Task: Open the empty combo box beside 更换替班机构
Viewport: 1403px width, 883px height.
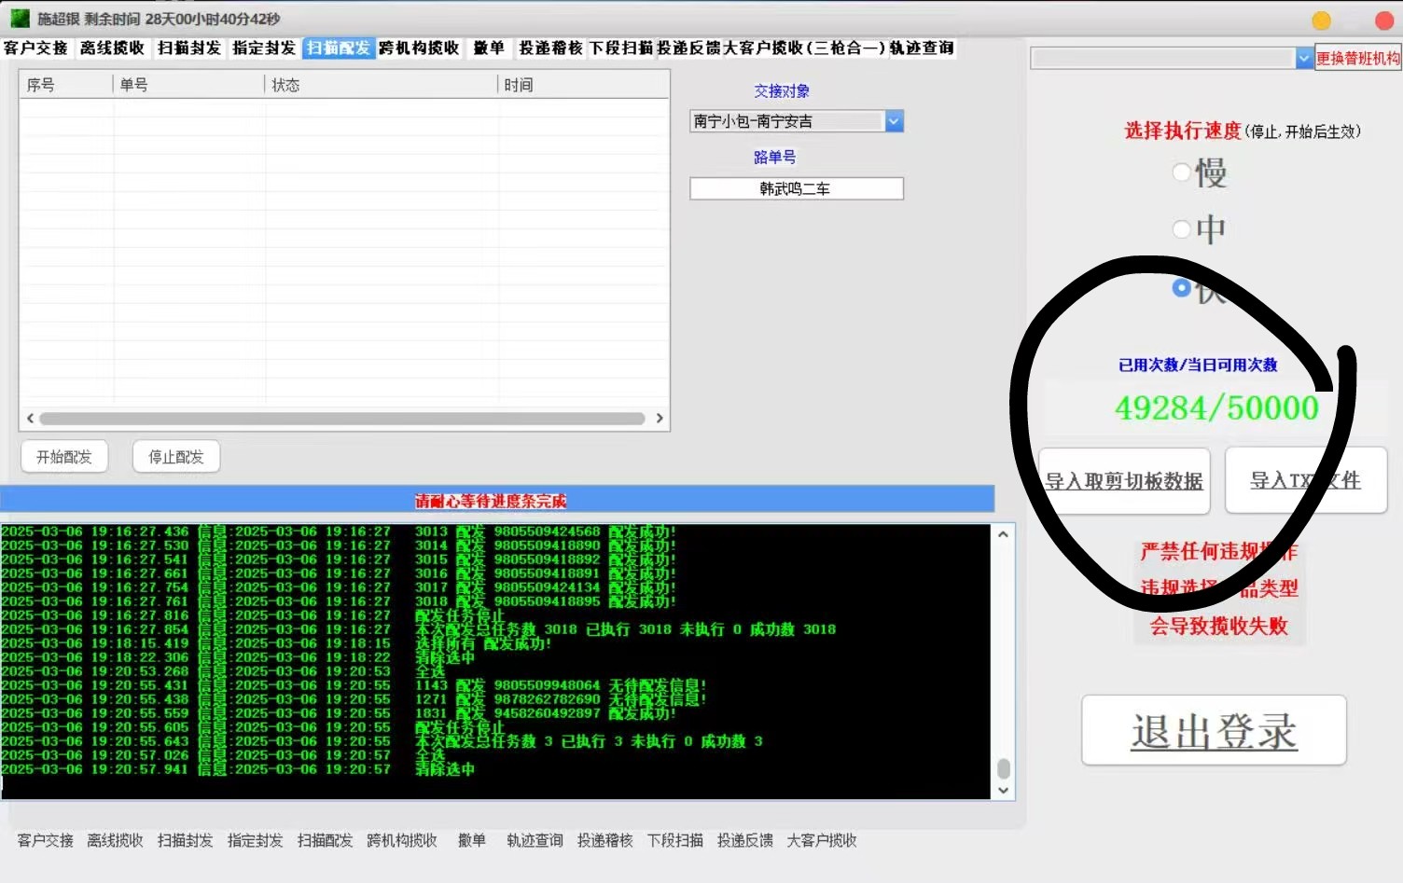Action: tap(1172, 59)
